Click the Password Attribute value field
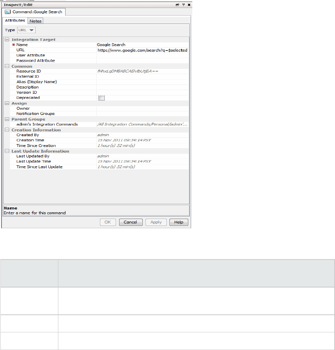 (x=143, y=60)
